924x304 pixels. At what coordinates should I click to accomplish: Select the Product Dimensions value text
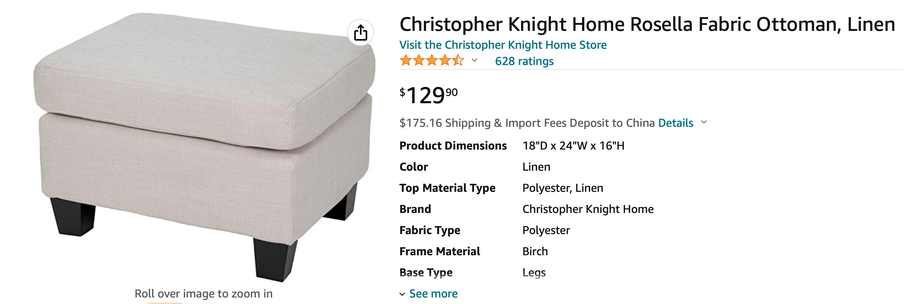(x=573, y=145)
